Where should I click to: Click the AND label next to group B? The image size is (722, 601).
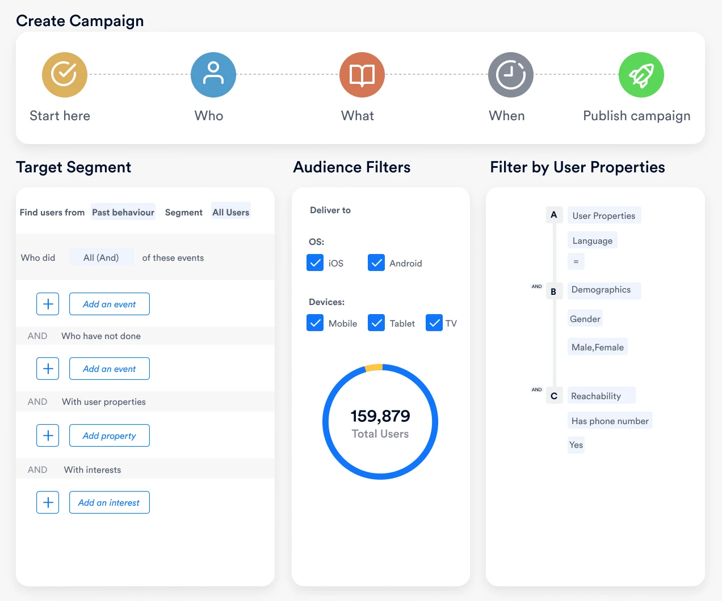coord(537,286)
